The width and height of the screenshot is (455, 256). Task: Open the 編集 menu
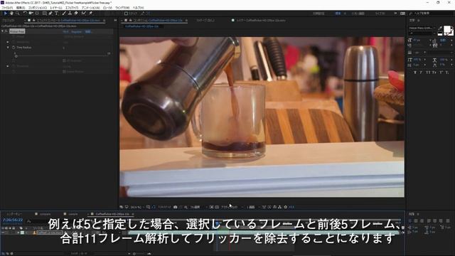[21, 8]
